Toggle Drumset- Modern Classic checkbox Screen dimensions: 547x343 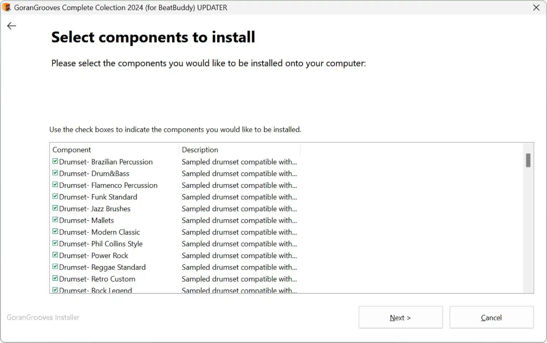pyautogui.click(x=55, y=231)
